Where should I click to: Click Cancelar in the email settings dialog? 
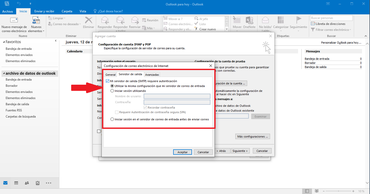[x=203, y=152]
